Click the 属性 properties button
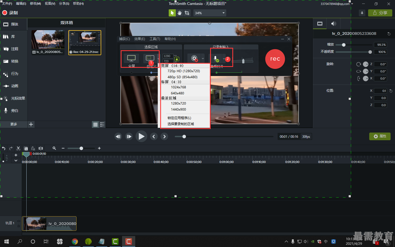 click(380, 136)
